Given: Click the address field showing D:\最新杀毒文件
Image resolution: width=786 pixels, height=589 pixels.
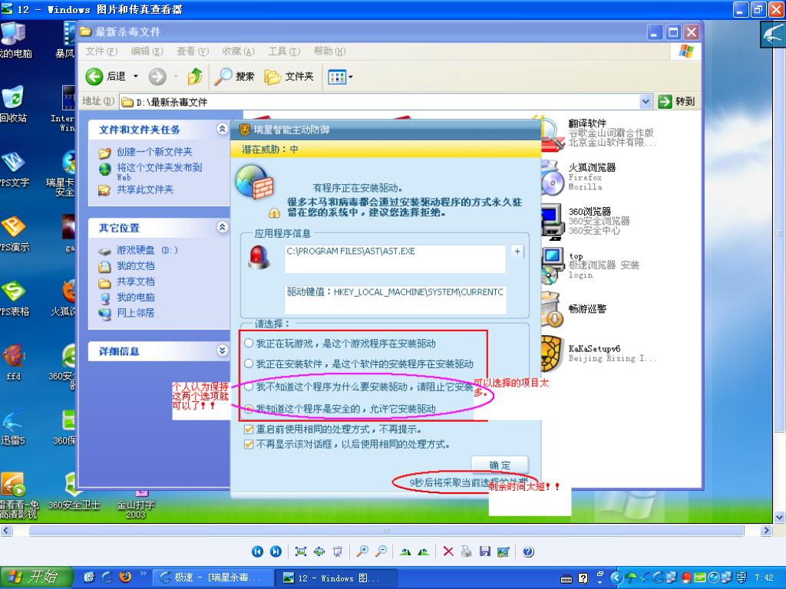Looking at the screenshot, I should coord(379,102).
